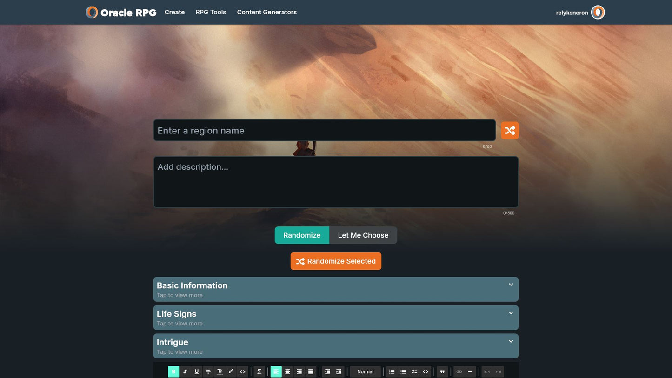Select the highlighter pen tool
The image size is (672, 378).
point(231,371)
